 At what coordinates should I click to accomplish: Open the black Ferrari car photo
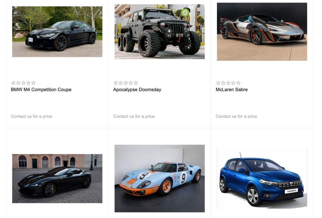coord(57,179)
